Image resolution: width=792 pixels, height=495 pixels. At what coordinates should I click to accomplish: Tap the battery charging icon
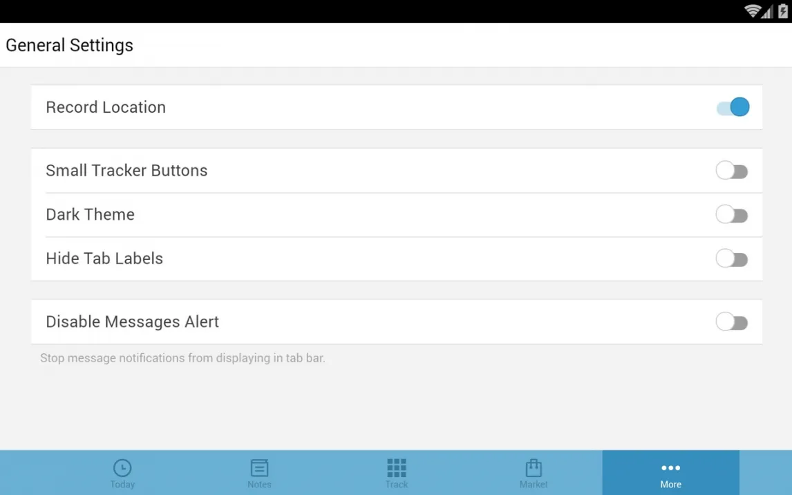(x=783, y=10)
